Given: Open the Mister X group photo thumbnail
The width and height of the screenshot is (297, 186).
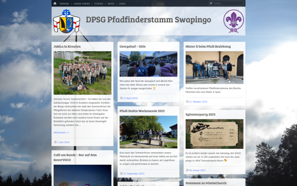Looking at the screenshot, I should pyautogui.click(x=214, y=67).
